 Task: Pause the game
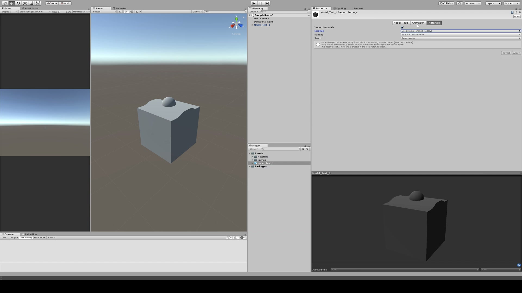pos(260,3)
